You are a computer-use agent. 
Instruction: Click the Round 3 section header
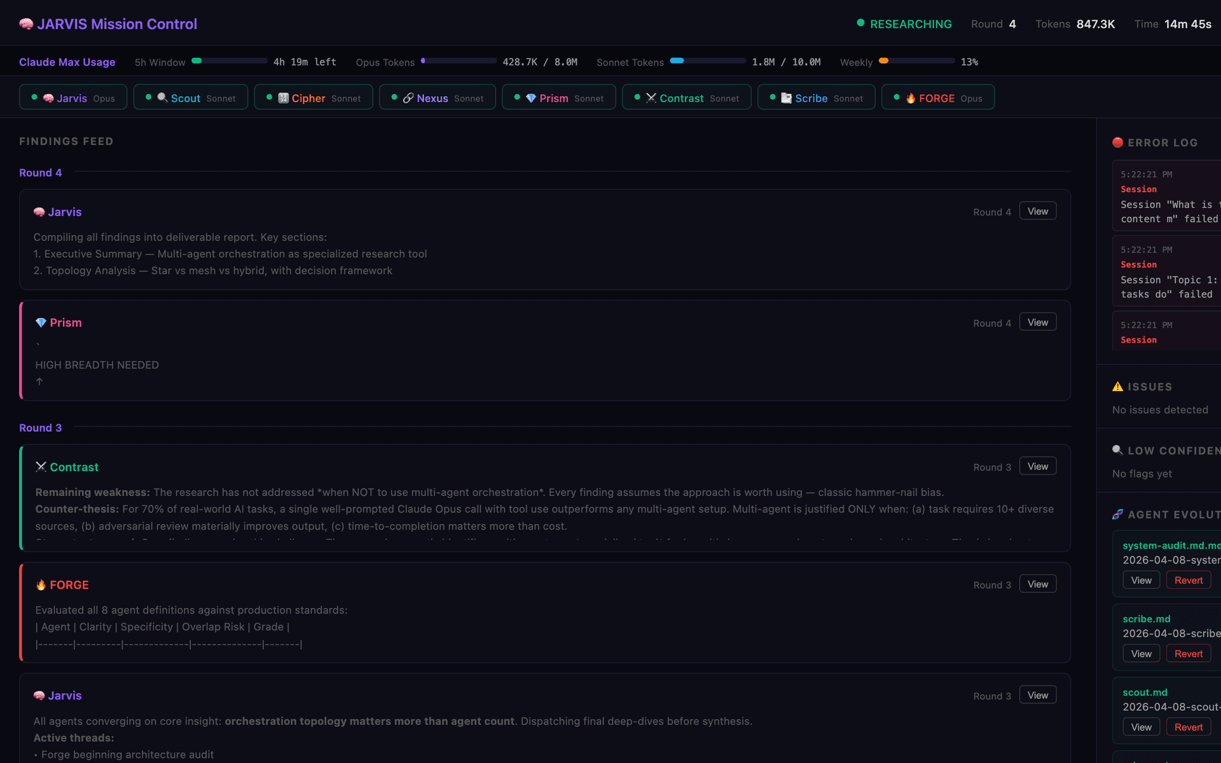tap(40, 428)
